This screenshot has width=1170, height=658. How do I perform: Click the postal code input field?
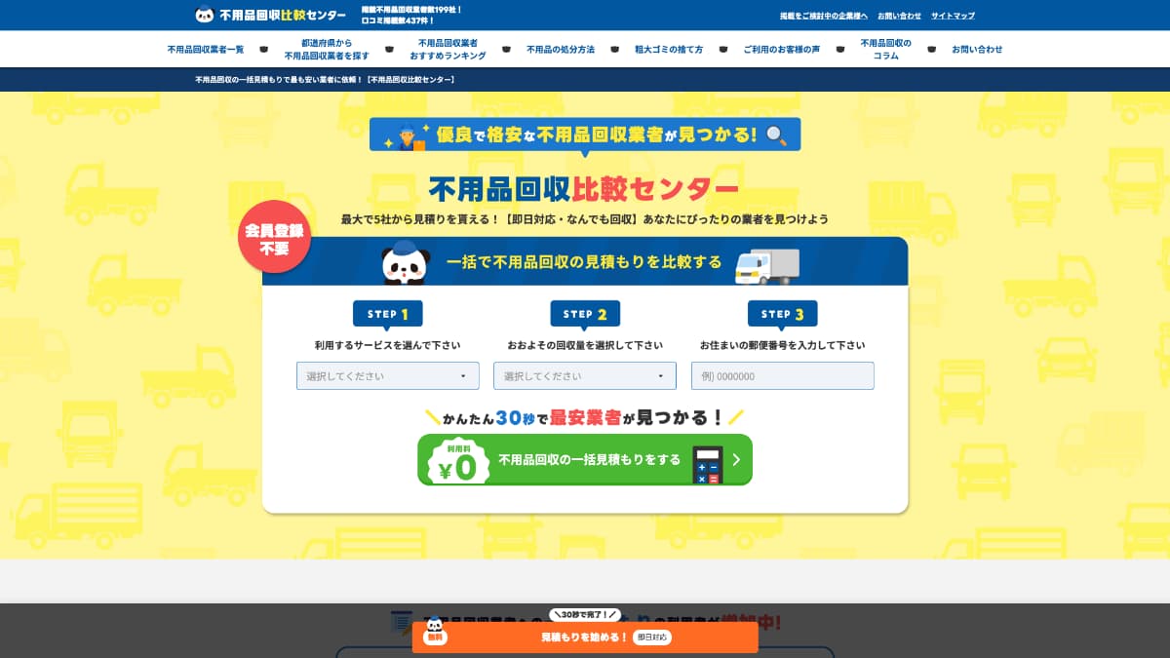[x=783, y=375]
